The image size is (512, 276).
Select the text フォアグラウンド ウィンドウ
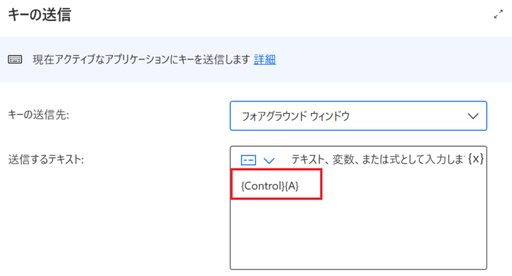point(296,116)
